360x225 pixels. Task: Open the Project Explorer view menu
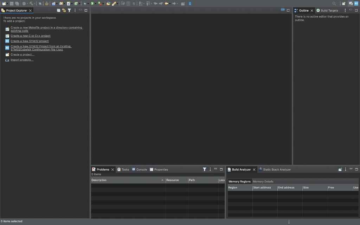pyautogui.click(x=75, y=10)
